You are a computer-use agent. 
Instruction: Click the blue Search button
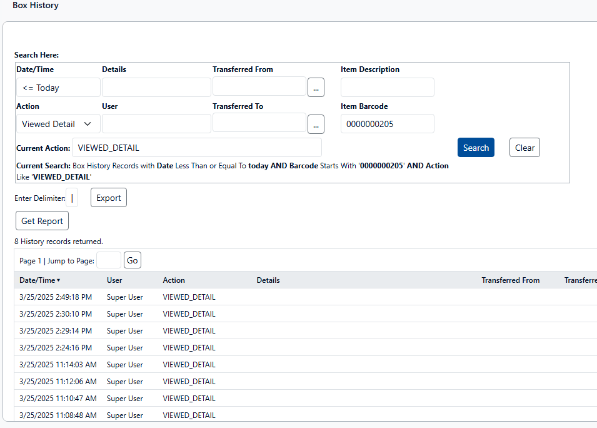[476, 148]
